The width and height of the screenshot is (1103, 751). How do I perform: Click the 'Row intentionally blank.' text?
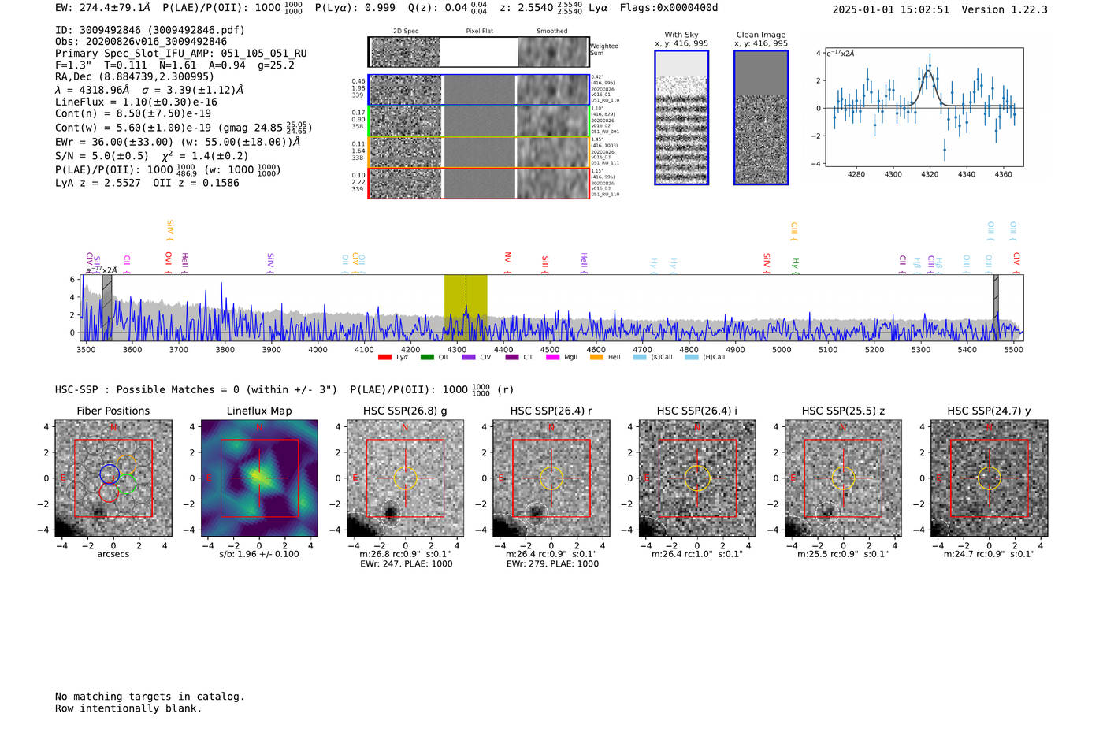(128, 708)
